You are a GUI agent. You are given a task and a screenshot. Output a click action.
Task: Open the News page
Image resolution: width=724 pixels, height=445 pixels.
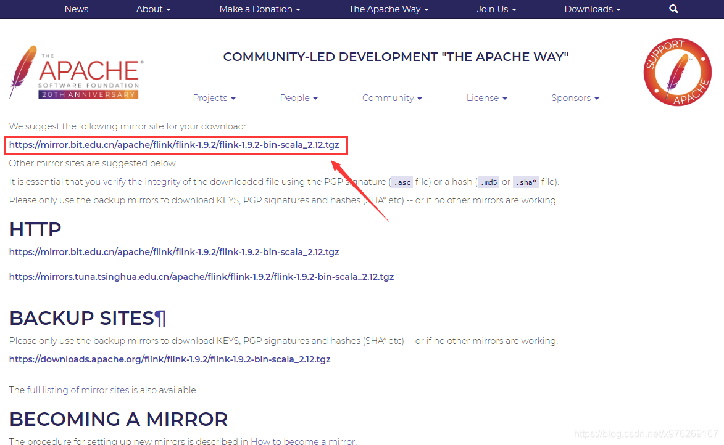tap(77, 9)
